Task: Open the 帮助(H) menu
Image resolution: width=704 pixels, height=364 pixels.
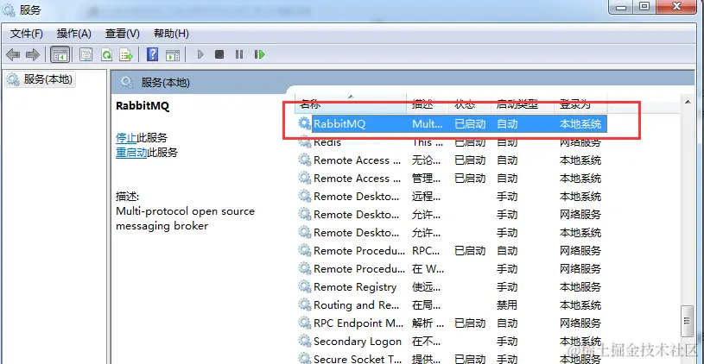Action: [171, 34]
